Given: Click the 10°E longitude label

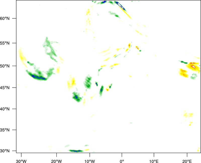Looking at the screenshot, I should click(x=154, y=161).
